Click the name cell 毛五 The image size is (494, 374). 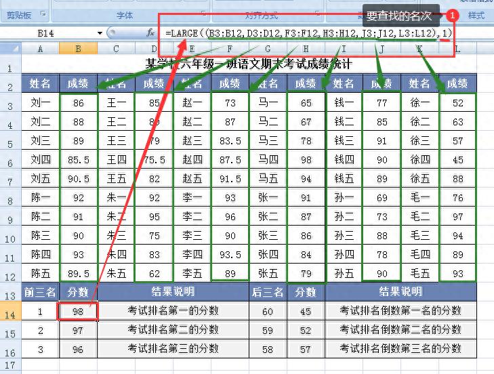[419, 274]
